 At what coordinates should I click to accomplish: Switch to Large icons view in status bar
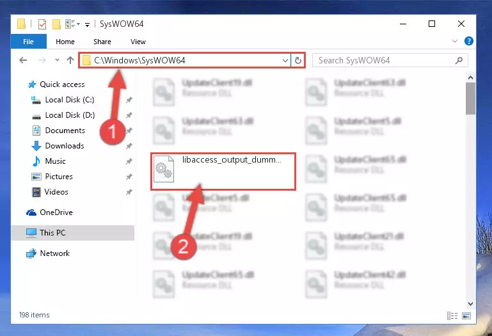[x=466, y=316]
